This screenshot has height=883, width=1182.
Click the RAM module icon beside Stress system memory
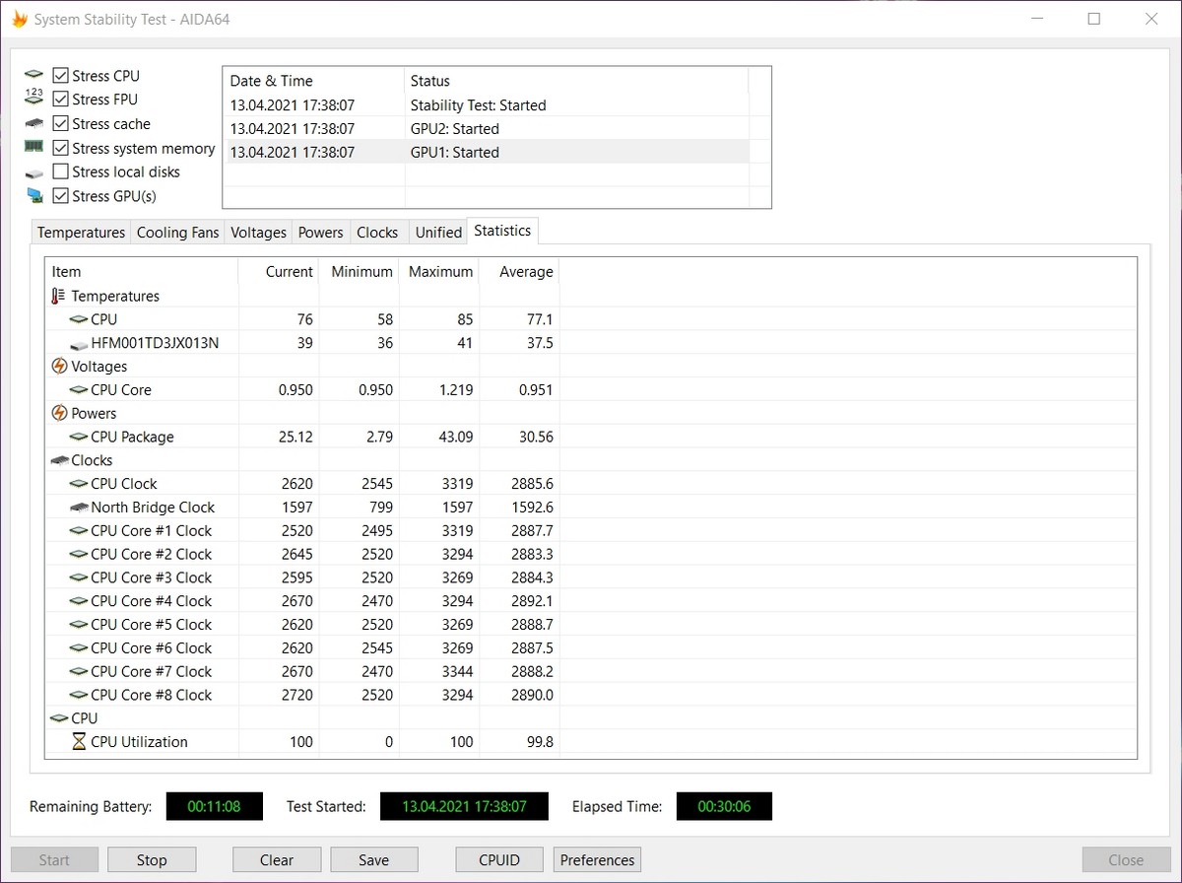coord(34,147)
